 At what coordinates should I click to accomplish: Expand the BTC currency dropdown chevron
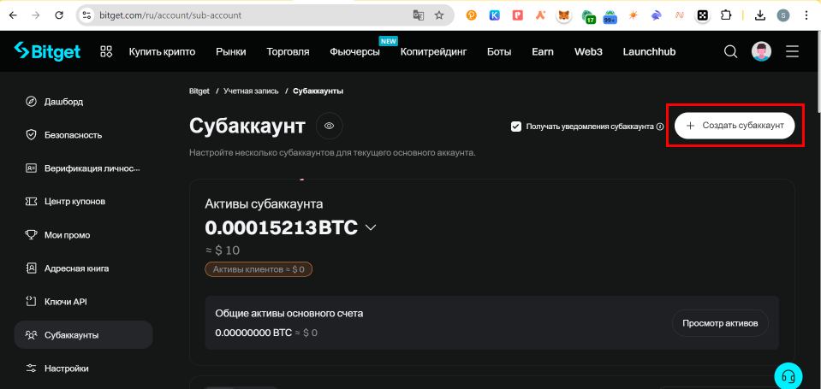371,227
